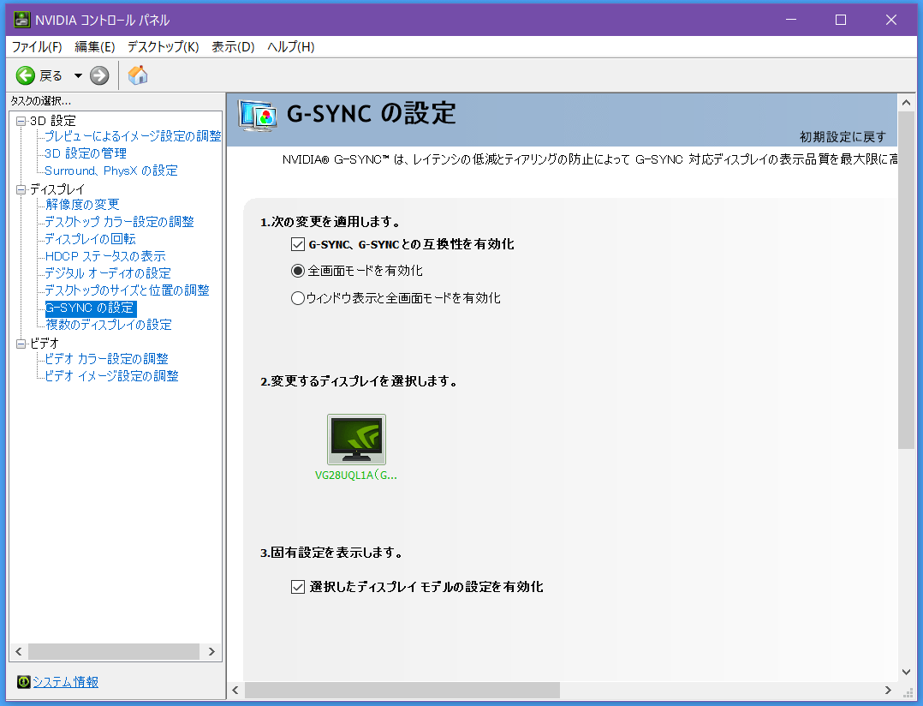Open ビデオ イメージ設定の調整 page

[112, 375]
